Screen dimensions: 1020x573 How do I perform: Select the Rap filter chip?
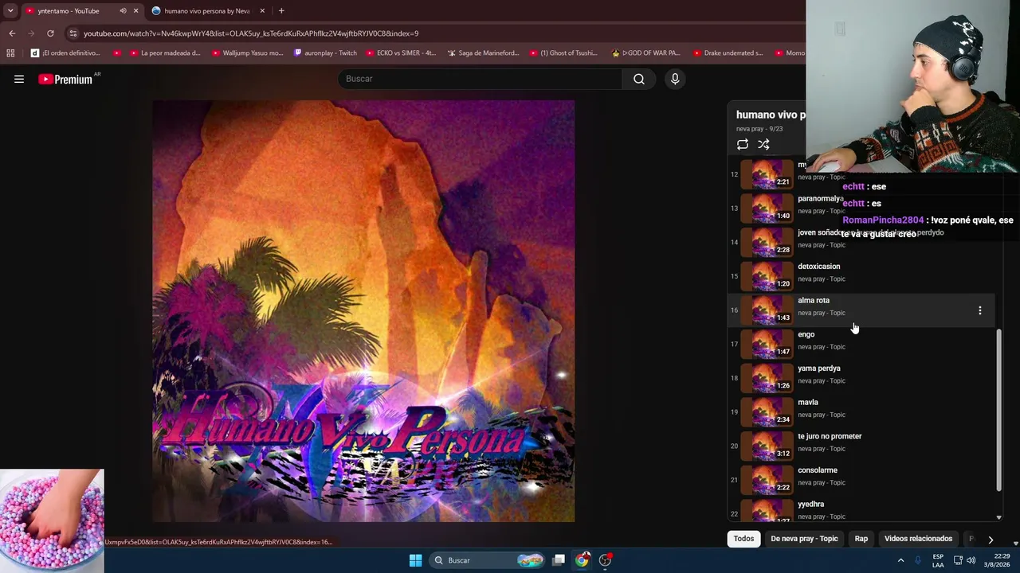click(861, 539)
